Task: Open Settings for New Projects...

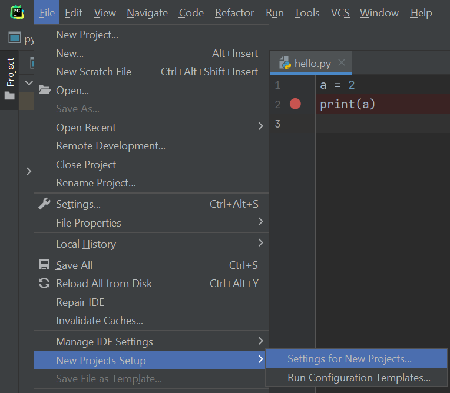Action: 356,359
